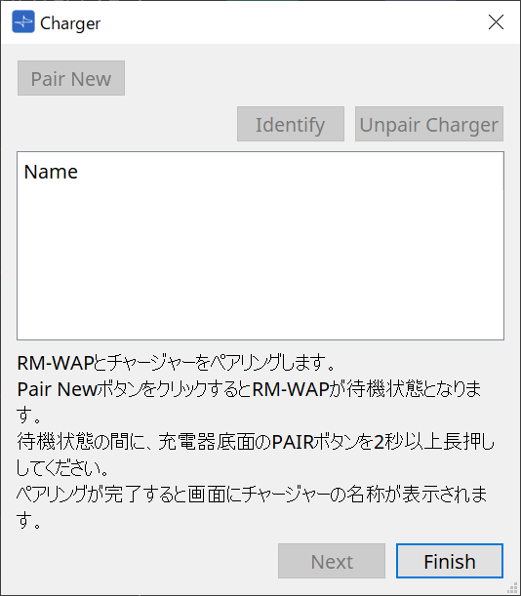The image size is (521, 596).
Task: Click the first instruction line mentioning RM-WAP pairing
Action: coord(176,363)
